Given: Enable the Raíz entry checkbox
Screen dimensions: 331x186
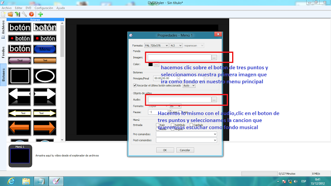Looking at the screenshot, I should point(157,125).
